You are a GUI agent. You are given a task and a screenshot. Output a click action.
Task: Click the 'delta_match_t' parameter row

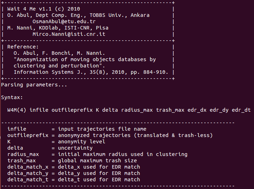[x=74, y=180]
